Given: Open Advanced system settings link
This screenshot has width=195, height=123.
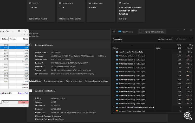Looking at the screenshot, I should click(x=96, y=81).
